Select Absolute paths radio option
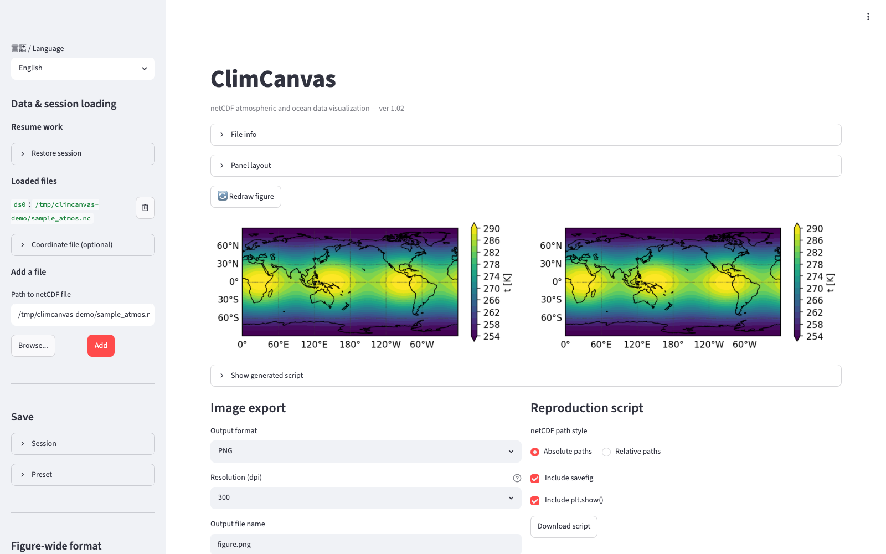The image size is (886, 554). (535, 452)
